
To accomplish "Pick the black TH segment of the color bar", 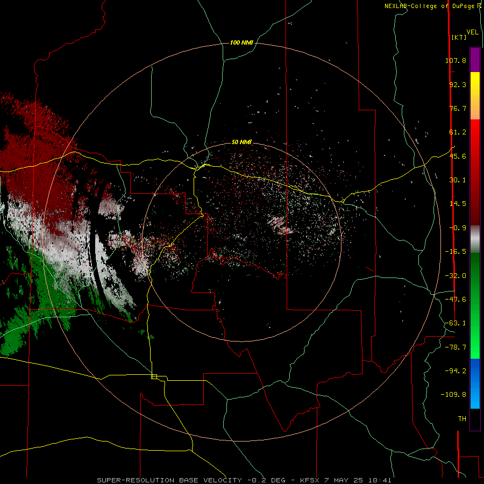I will click(x=475, y=419).
